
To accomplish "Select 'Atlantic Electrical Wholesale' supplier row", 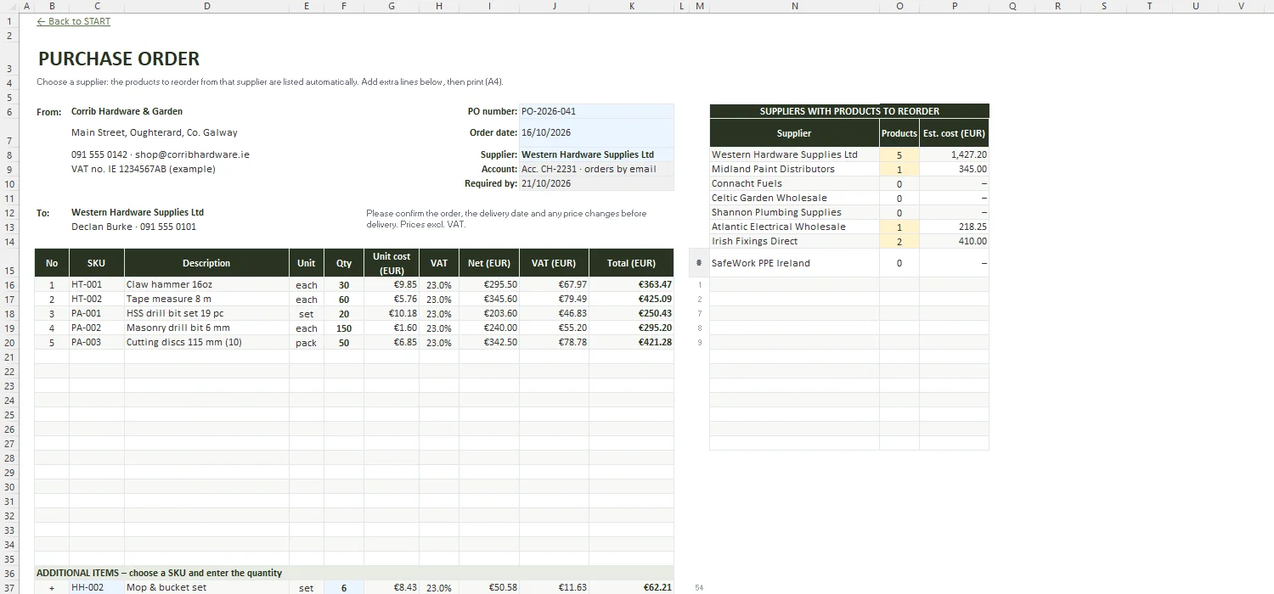I will click(794, 227).
